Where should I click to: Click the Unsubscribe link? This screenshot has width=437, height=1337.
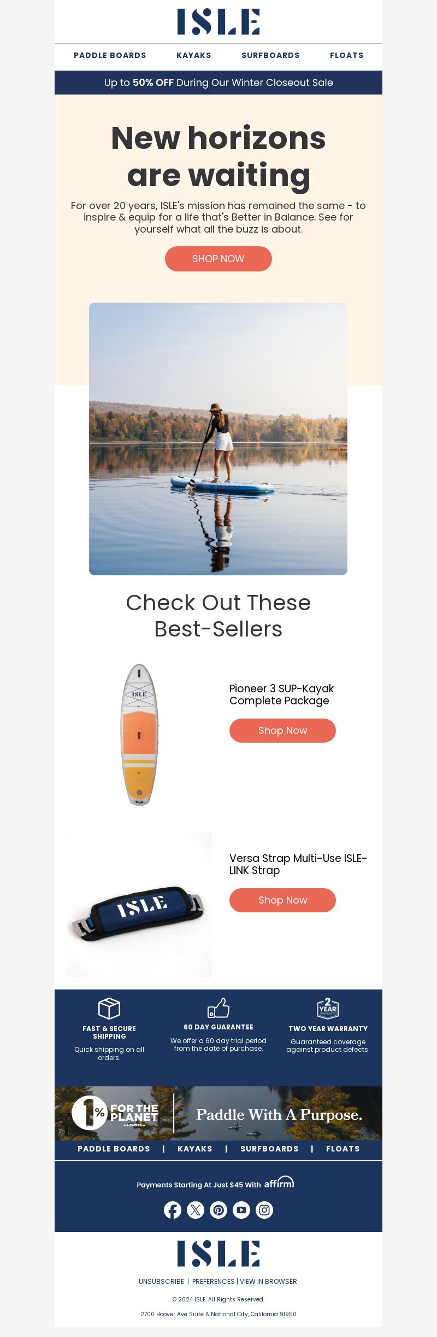click(x=162, y=1282)
